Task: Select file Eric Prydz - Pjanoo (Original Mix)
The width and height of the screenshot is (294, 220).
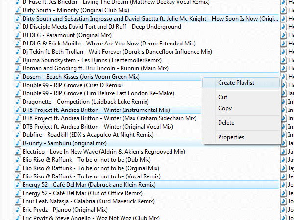Action: tap(65, 210)
